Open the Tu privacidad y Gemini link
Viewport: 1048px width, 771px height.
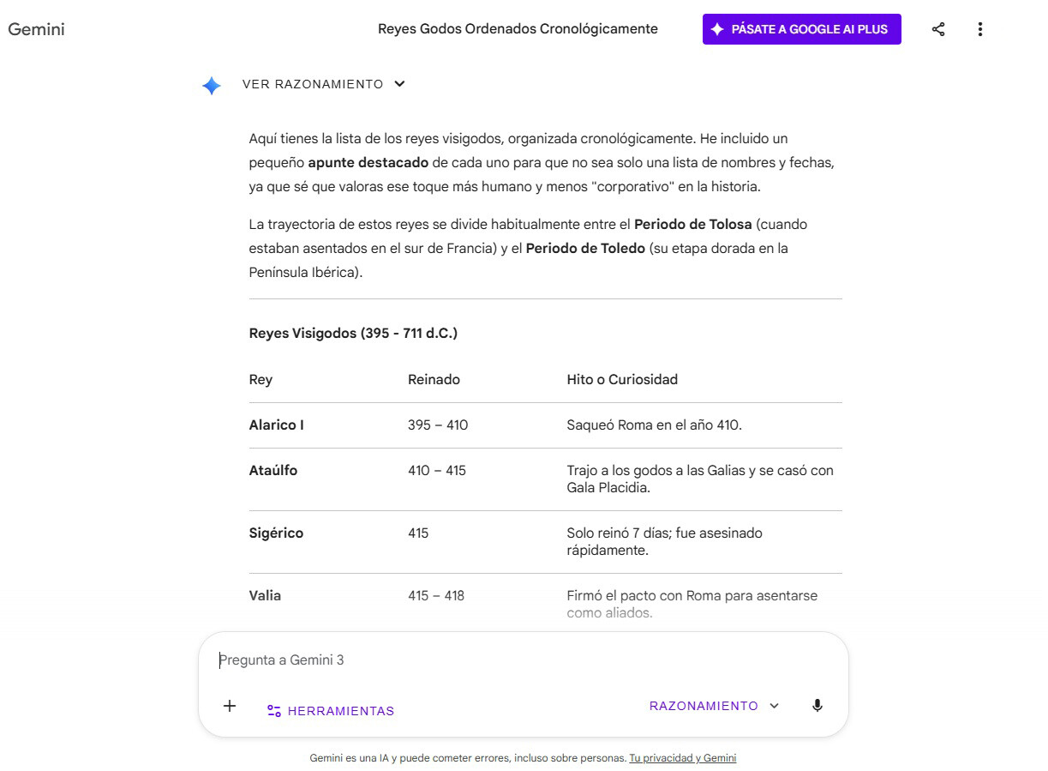click(682, 758)
